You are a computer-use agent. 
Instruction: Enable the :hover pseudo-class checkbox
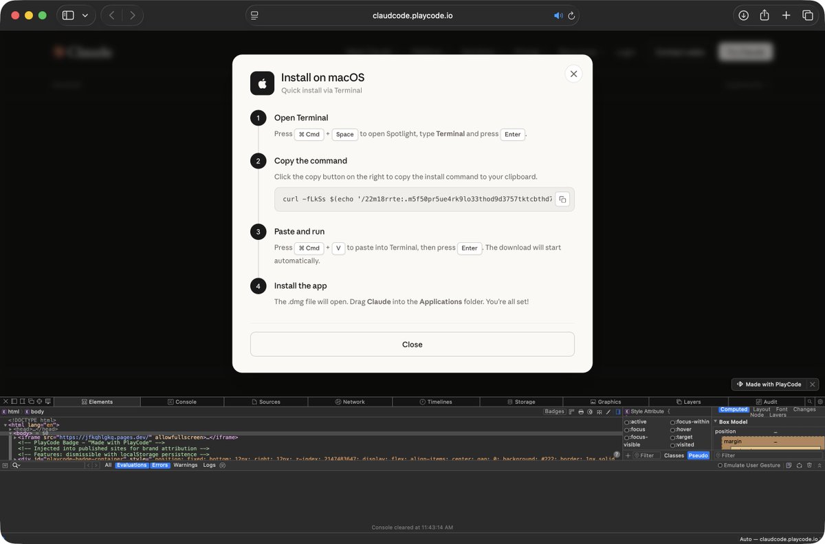tap(672, 430)
